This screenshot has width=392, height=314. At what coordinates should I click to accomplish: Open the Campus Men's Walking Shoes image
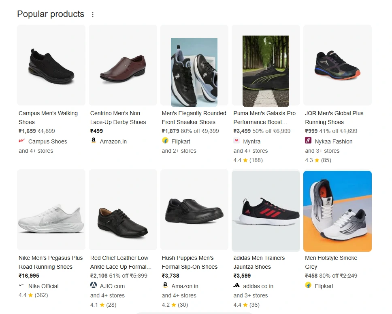[x=51, y=65]
